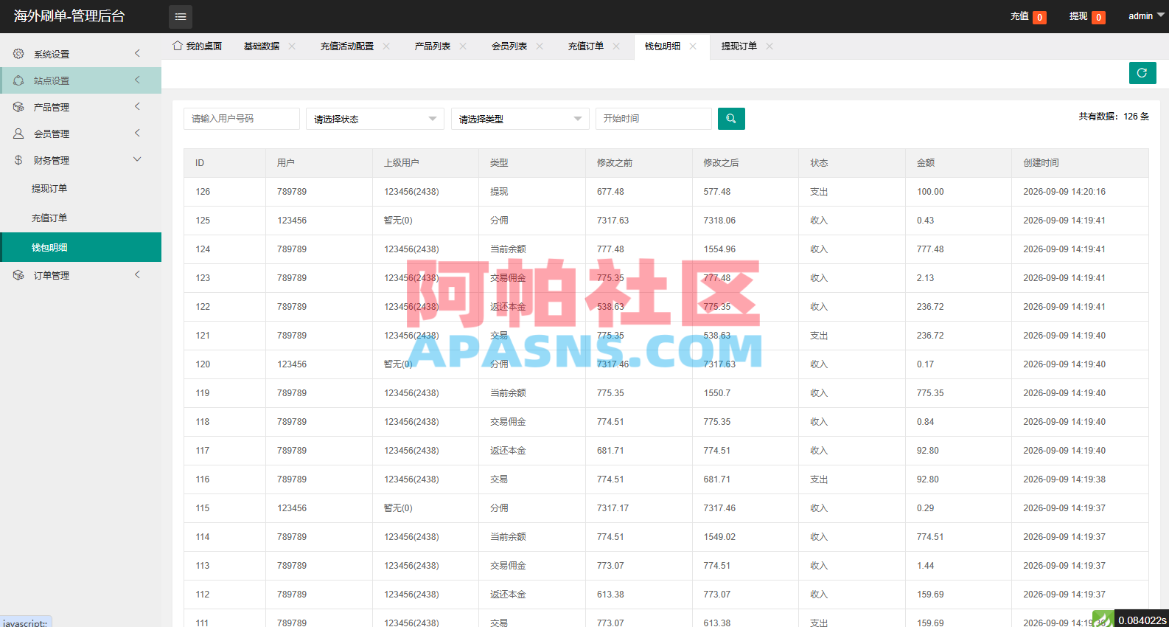Expand the 会员管理 menu chevron
Image resolution: width=1169 pixels, height=627 pixels.
tap(137, 133)
